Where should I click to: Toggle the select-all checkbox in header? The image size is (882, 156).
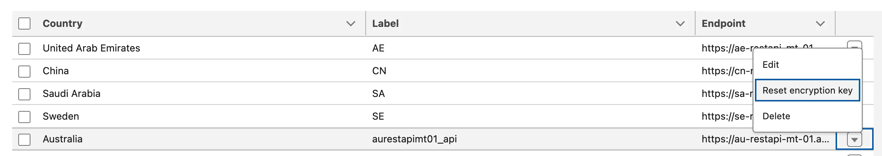tap(24, 23)
